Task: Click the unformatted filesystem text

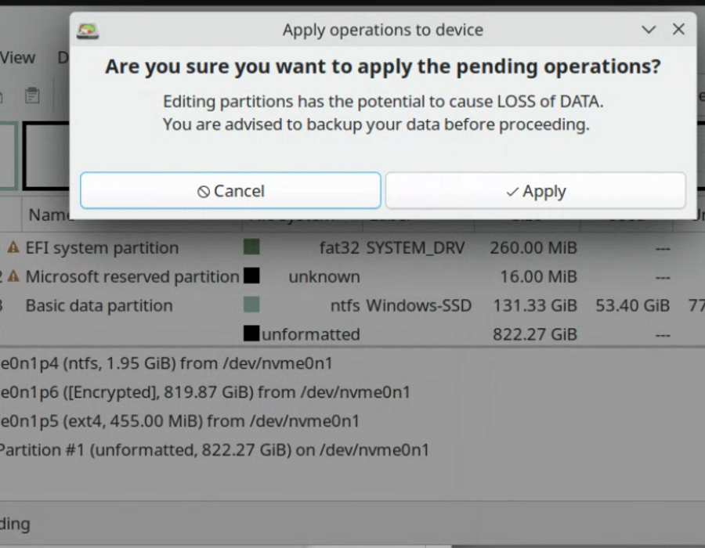Action: coord(311,334)
